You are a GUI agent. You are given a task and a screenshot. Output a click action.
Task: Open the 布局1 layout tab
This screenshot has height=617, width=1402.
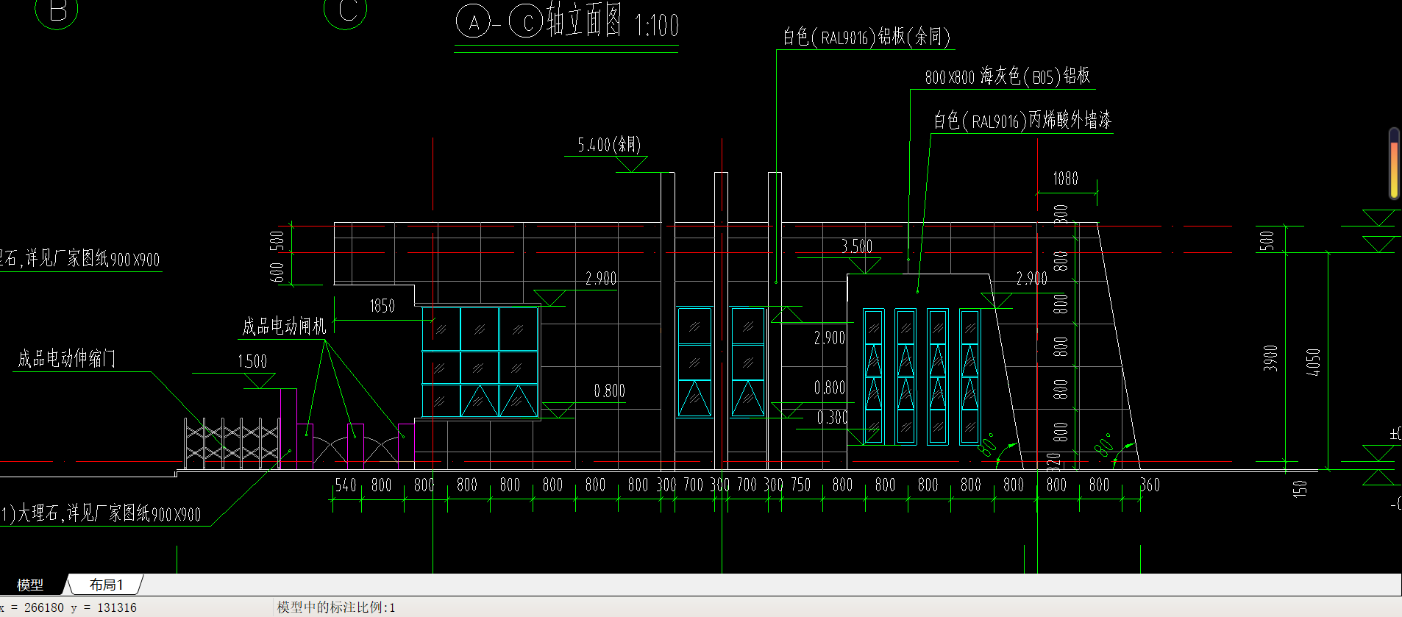[x=107, y=585]
